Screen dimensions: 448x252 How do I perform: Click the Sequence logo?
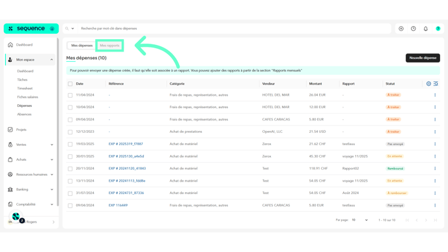pos(31,29)
